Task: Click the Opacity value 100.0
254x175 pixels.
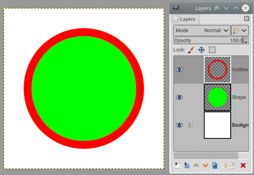Action: 236,41
